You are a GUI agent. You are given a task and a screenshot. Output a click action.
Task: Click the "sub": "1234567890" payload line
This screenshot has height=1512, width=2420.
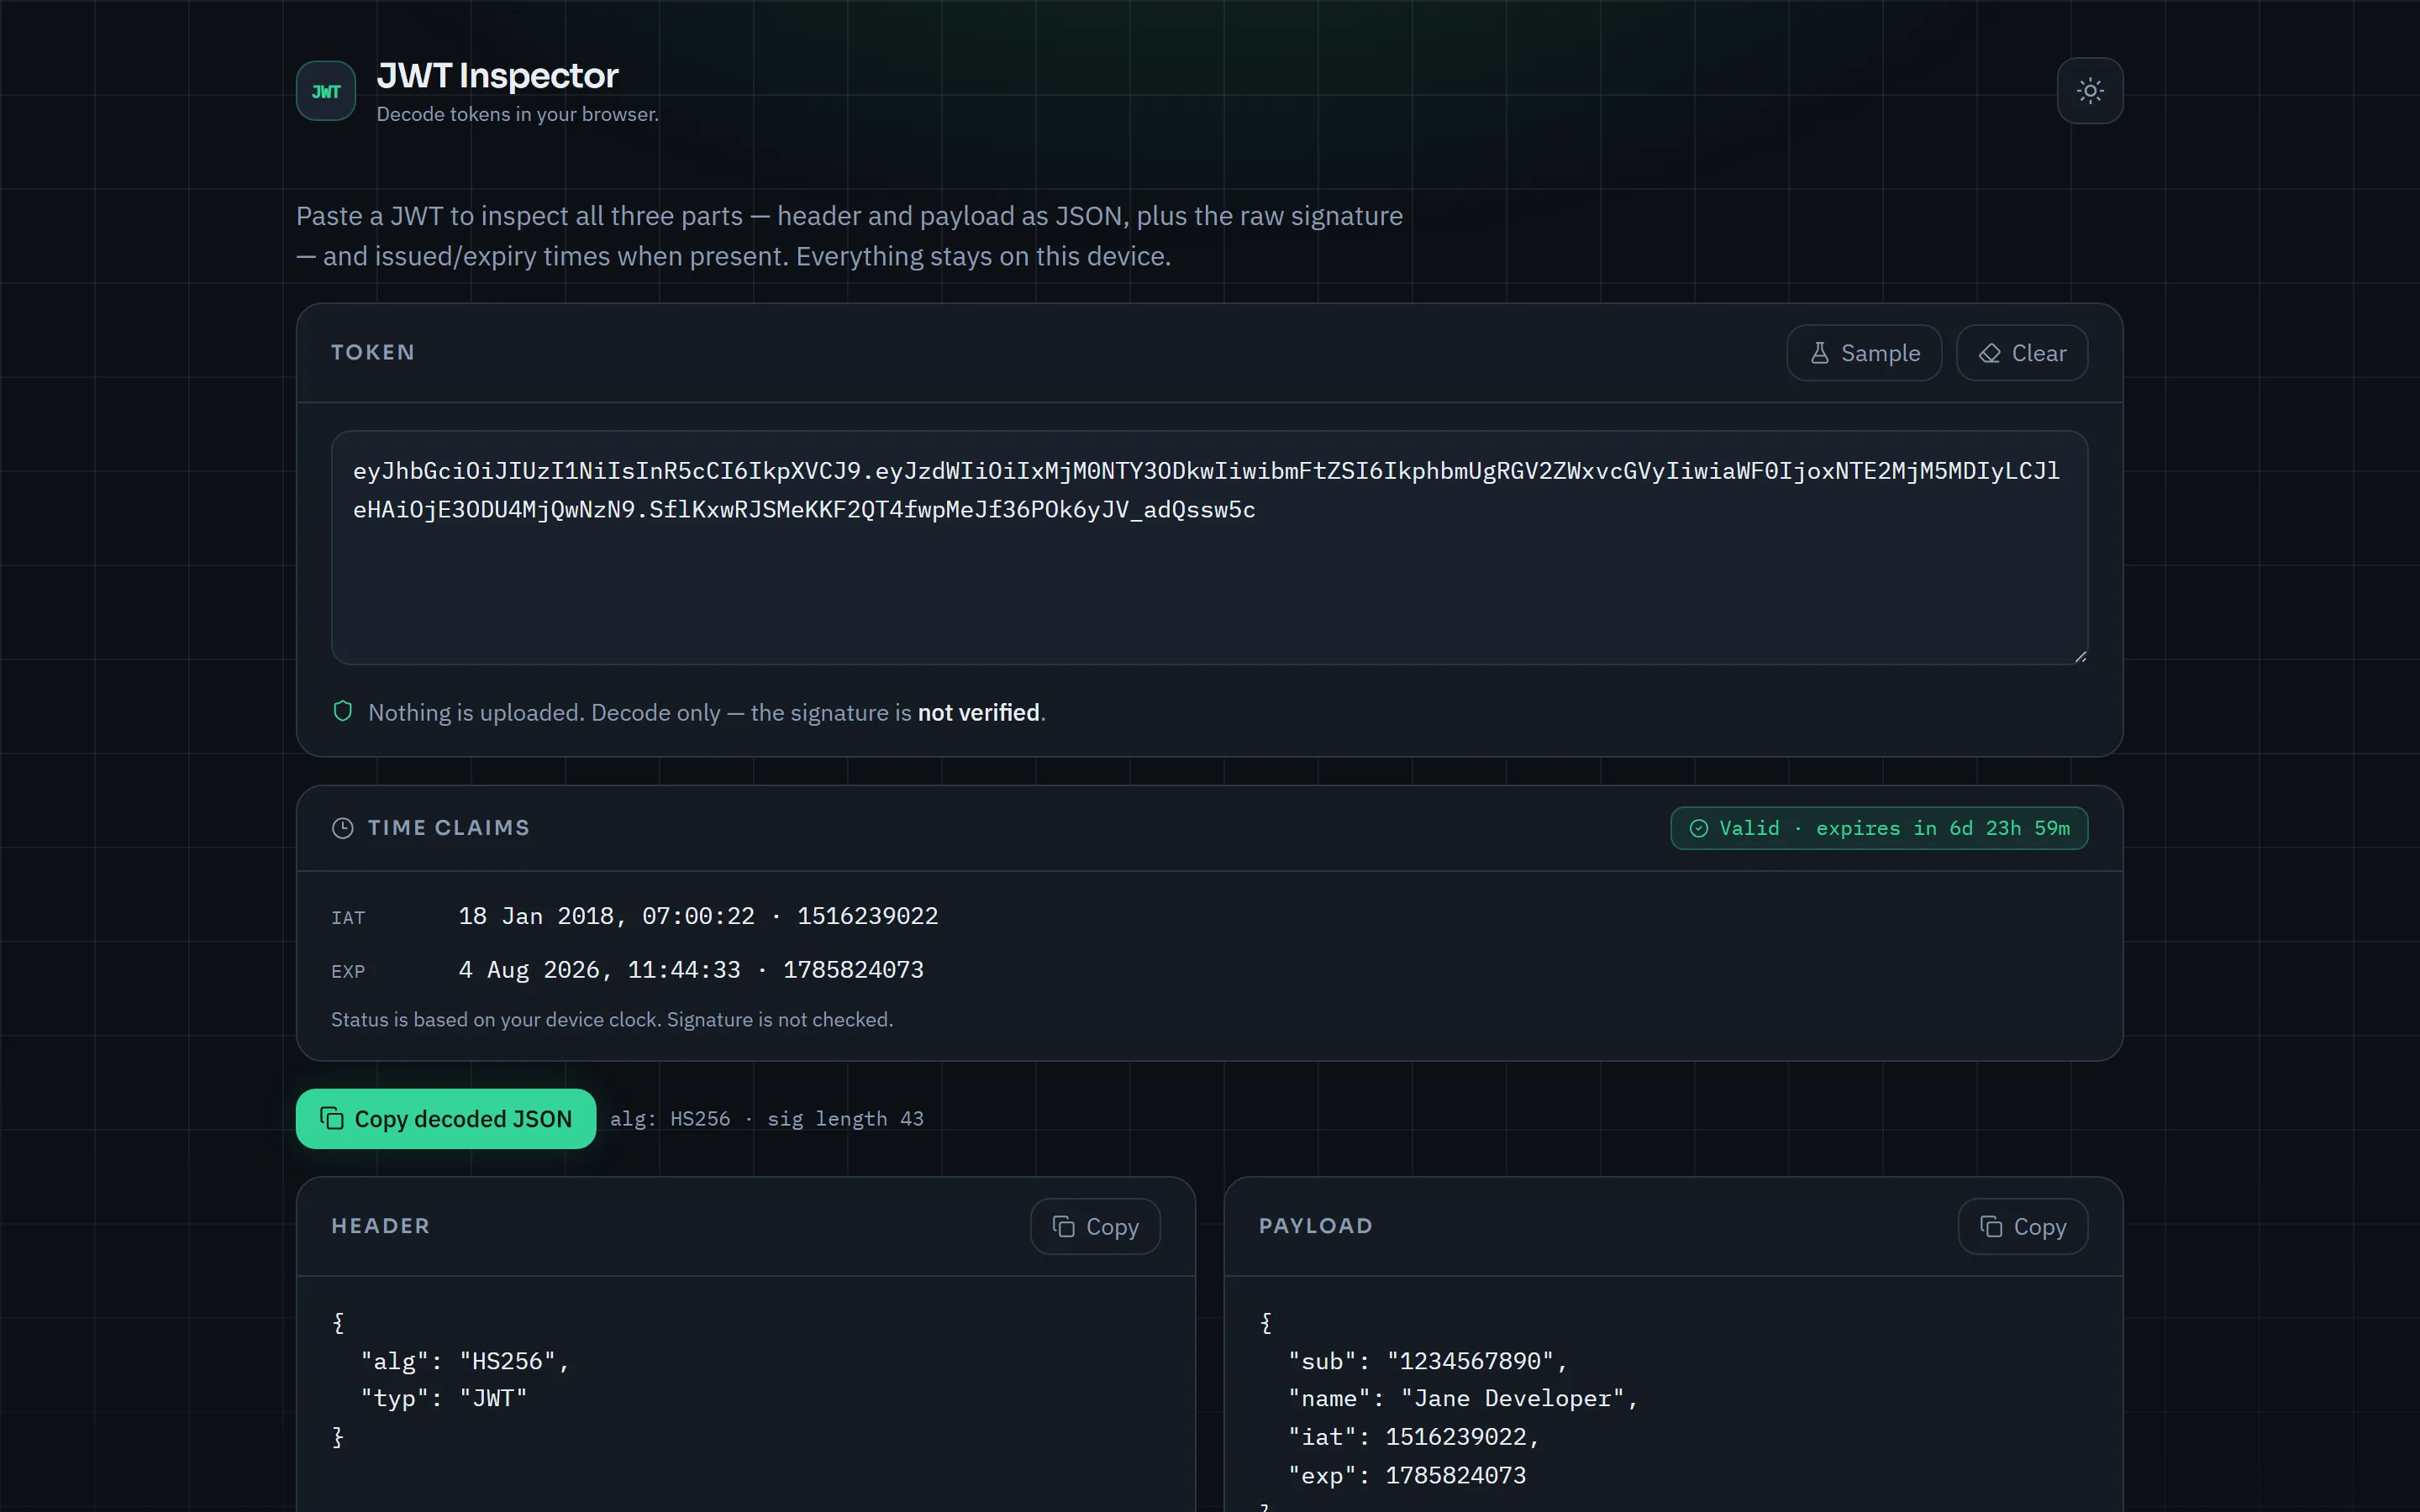click(x=1428, y=1361)
